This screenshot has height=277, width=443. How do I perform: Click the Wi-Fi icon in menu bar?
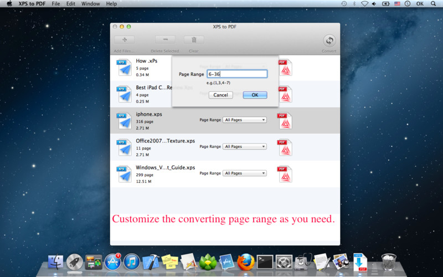click(365, 4)
